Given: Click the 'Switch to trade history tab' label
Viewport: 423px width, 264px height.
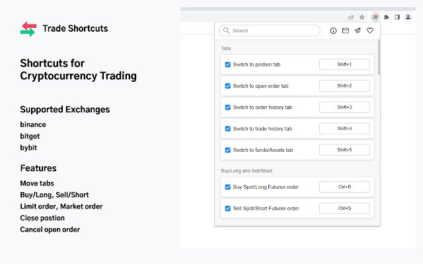Looking at the screenshot, I should click(262, 129).
